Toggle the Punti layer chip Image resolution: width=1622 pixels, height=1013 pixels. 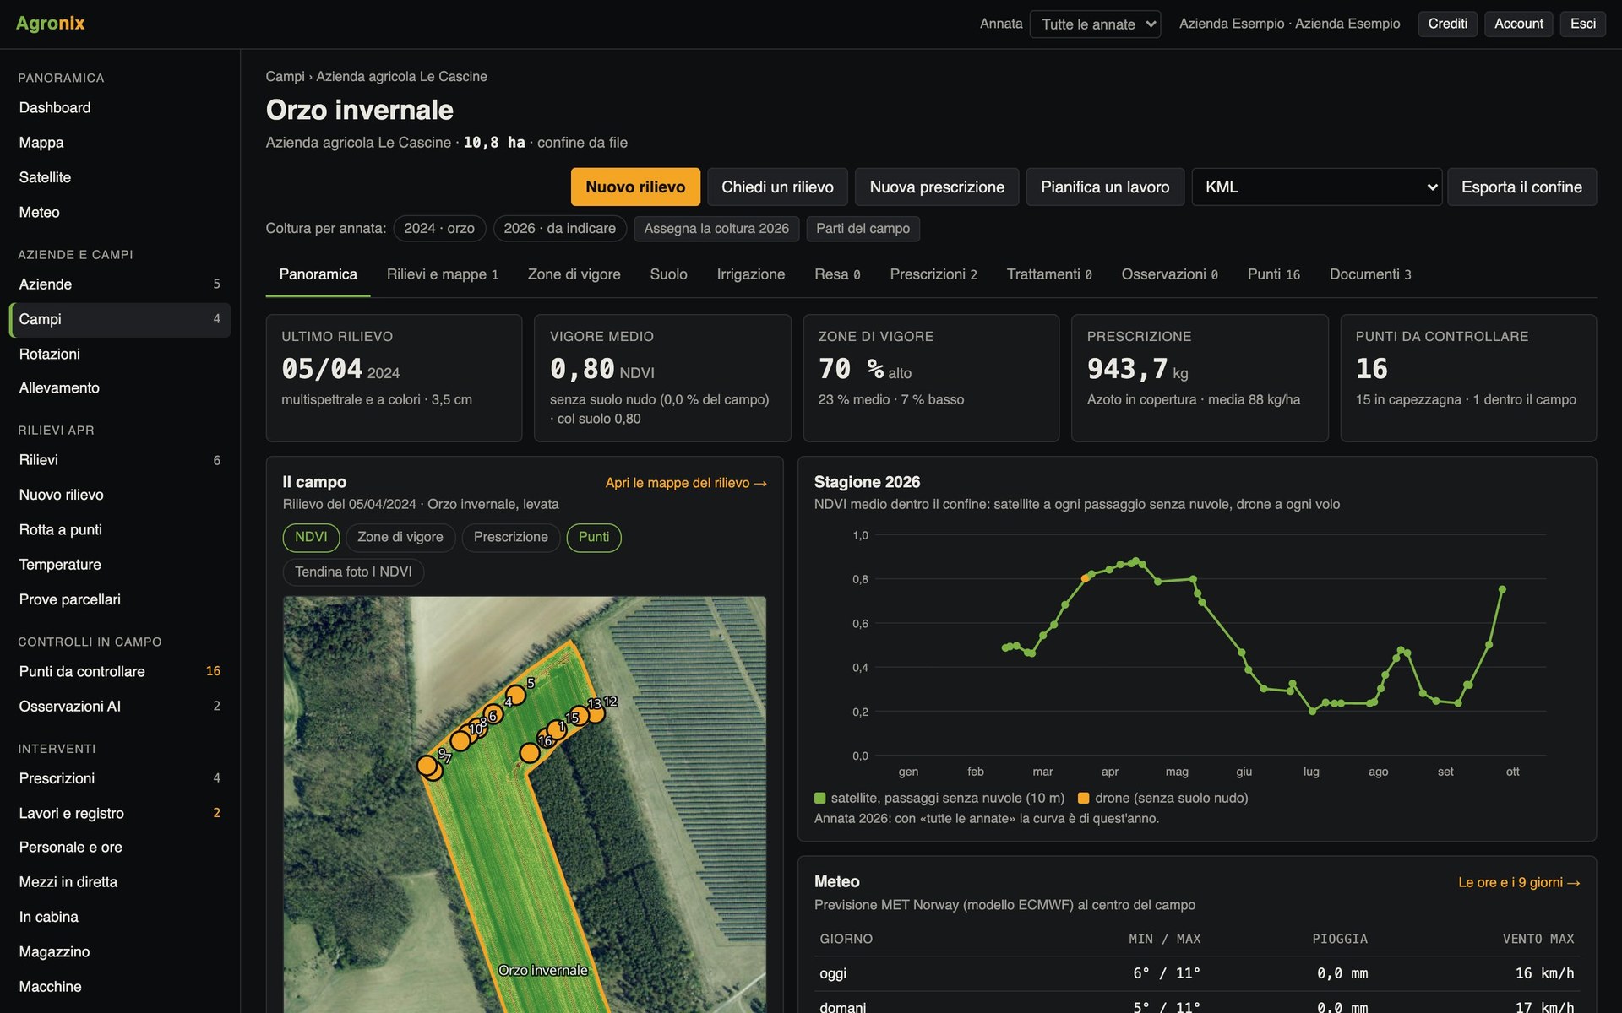tap(594, 537)
